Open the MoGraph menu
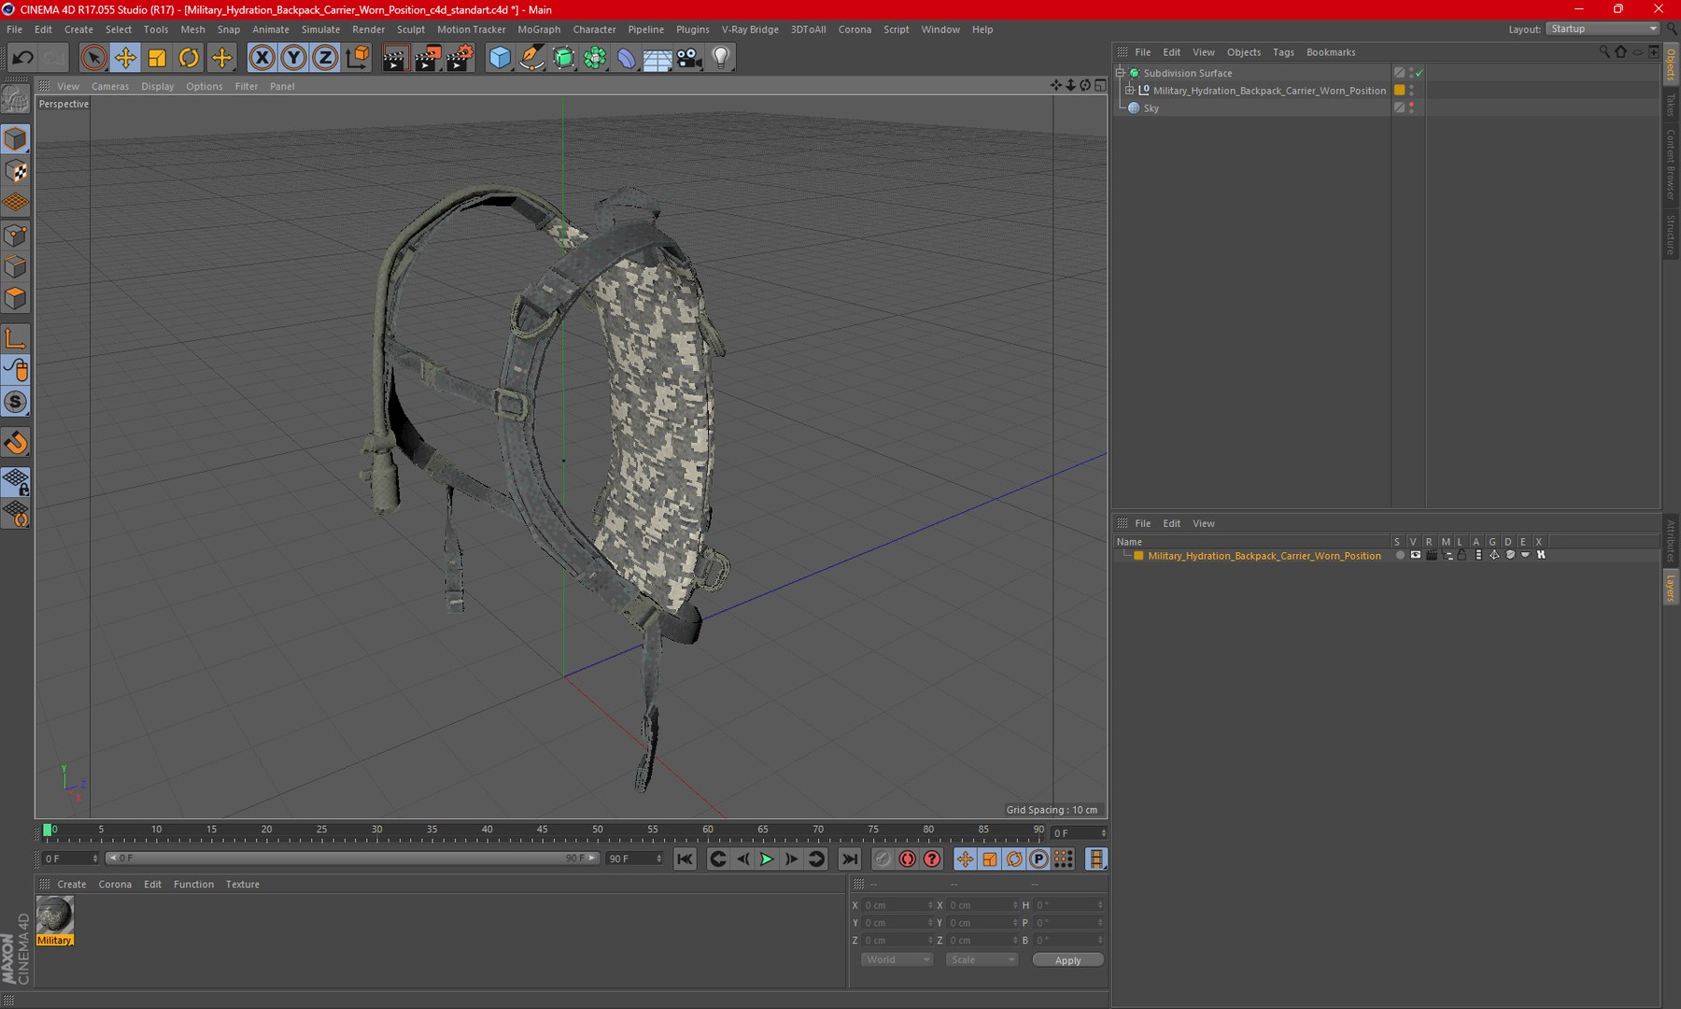Image resolution: width=1681 pixels, height=1009 pixels. pyautogui.click(x=539, y=29)
